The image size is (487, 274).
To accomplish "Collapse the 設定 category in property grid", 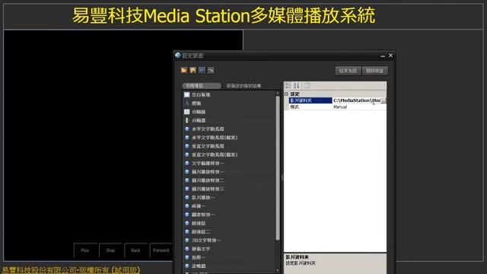I will tap(287, 94).
